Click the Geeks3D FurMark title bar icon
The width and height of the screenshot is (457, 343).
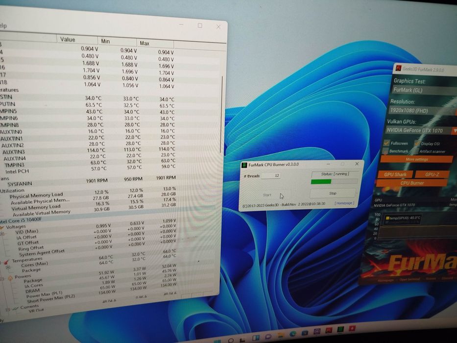tap(398, 69)
